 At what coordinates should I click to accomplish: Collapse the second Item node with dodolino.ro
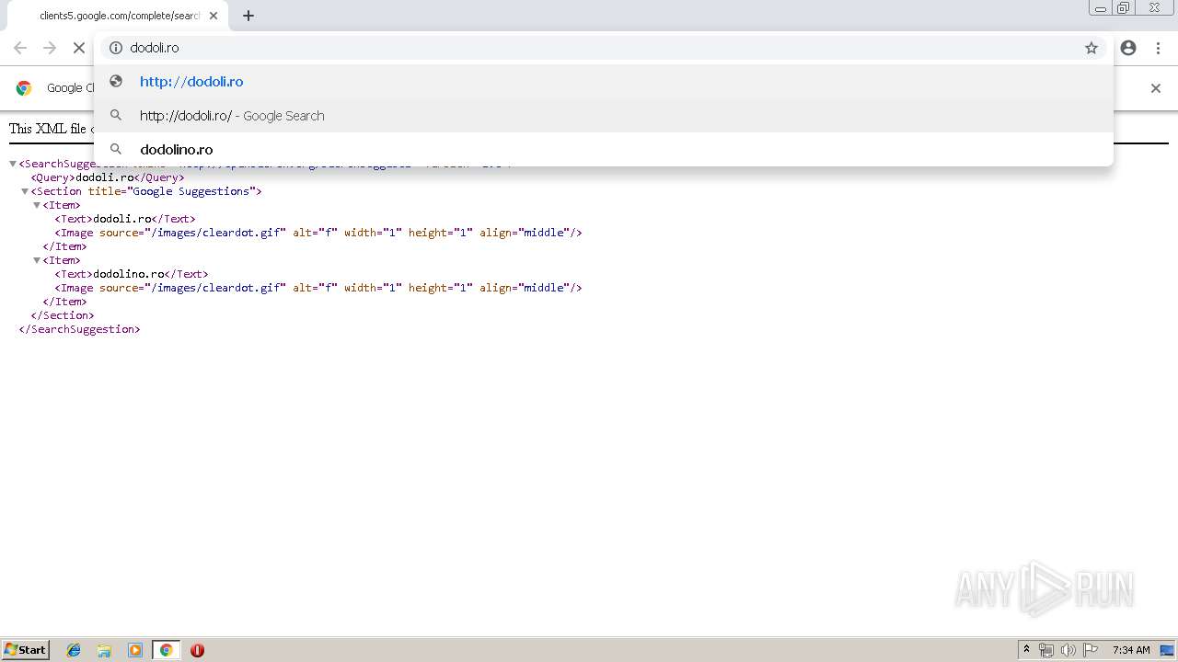click(37, 260)
